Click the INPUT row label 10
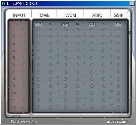Image resolution: width=136 pixels, height=125 pixels. (x=14, y=93)
